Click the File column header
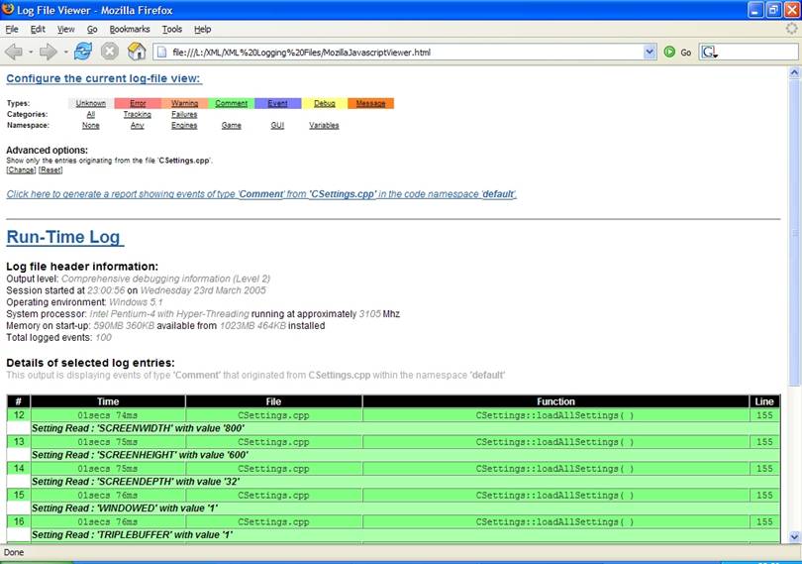The height and width of the screenshot is (564, 802). 273,401
